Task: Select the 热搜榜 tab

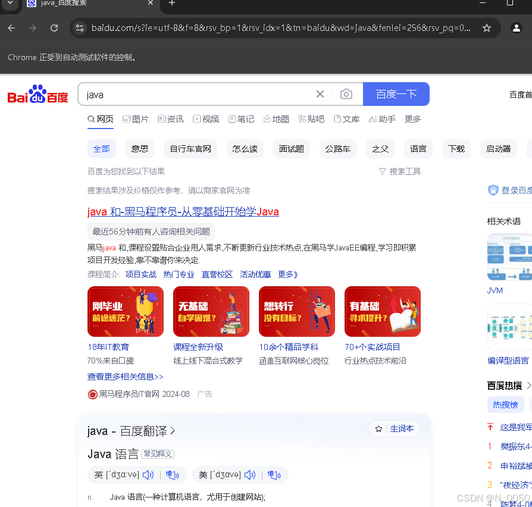Action: pos(506,405)
